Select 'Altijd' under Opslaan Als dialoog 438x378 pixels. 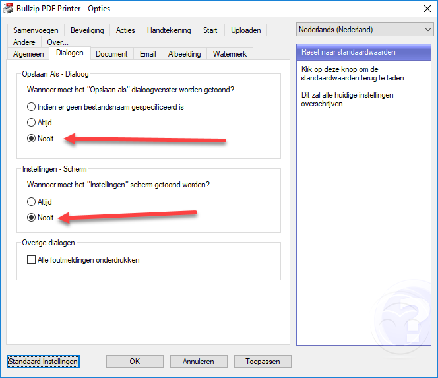click(x=40, y=122)
